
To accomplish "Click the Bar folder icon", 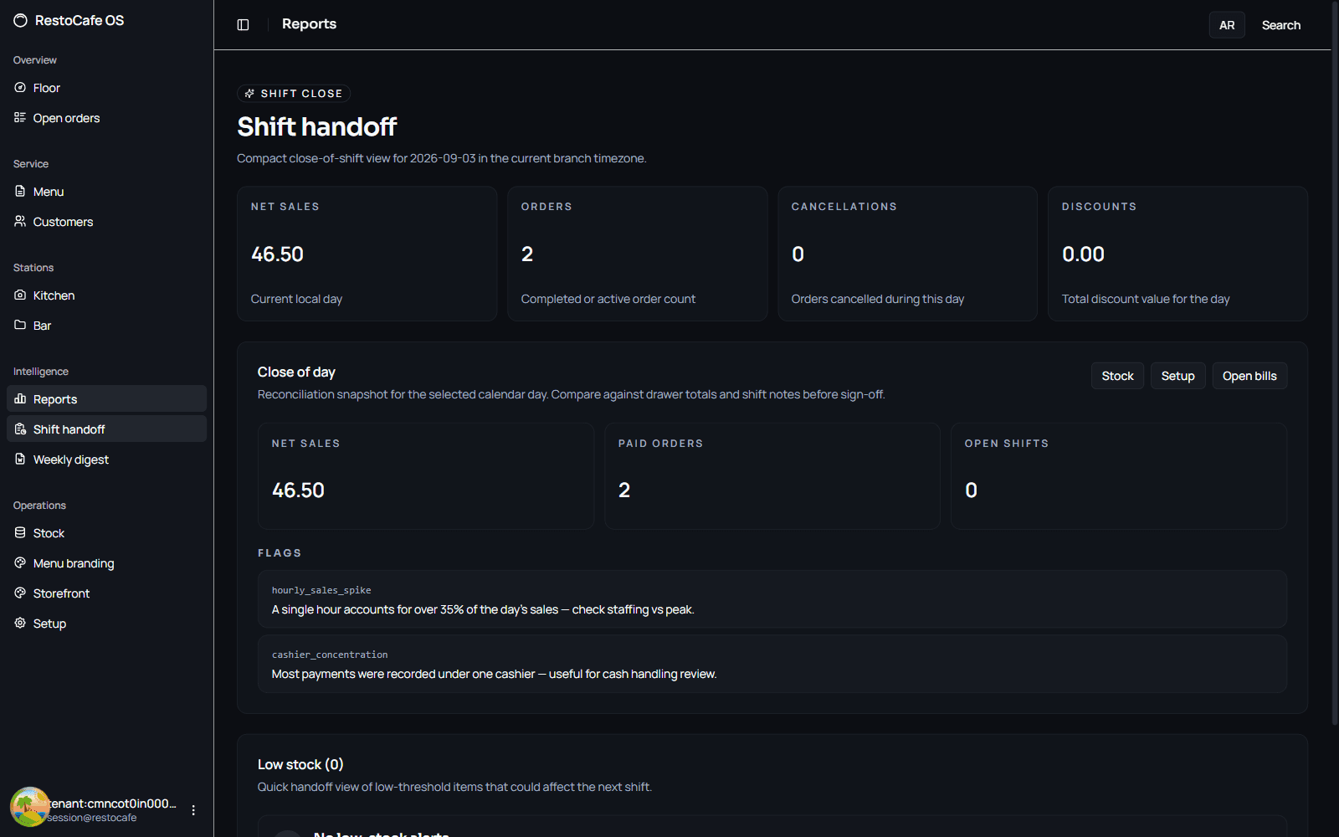I will click(x=20, y=325).
